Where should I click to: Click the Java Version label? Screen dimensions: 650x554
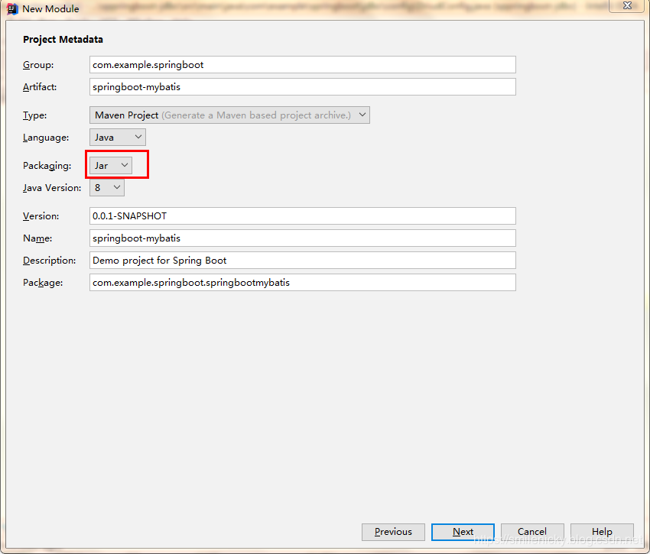tap(52, 188)
